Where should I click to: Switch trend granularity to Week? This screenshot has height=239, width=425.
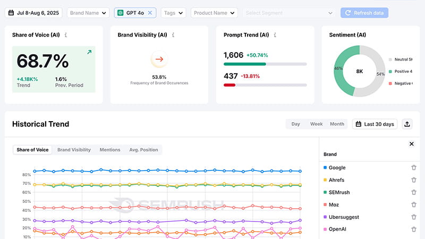pos(316,124)
